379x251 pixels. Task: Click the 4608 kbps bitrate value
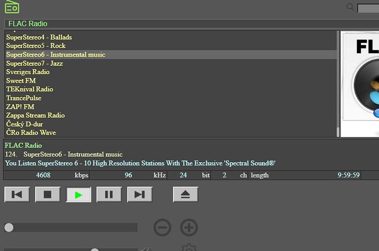pos(43,175)
